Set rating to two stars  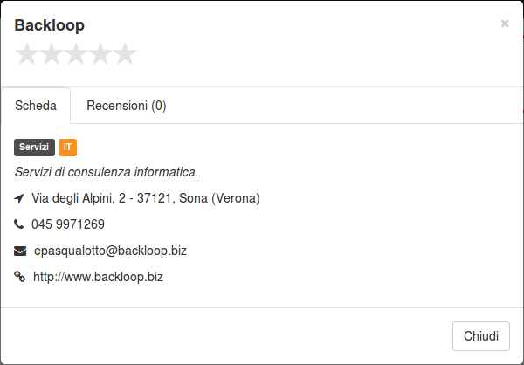click(x=52, y=54)
